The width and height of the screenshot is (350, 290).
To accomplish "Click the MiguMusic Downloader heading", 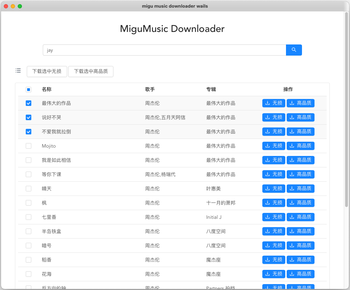I will pos(172,29).
